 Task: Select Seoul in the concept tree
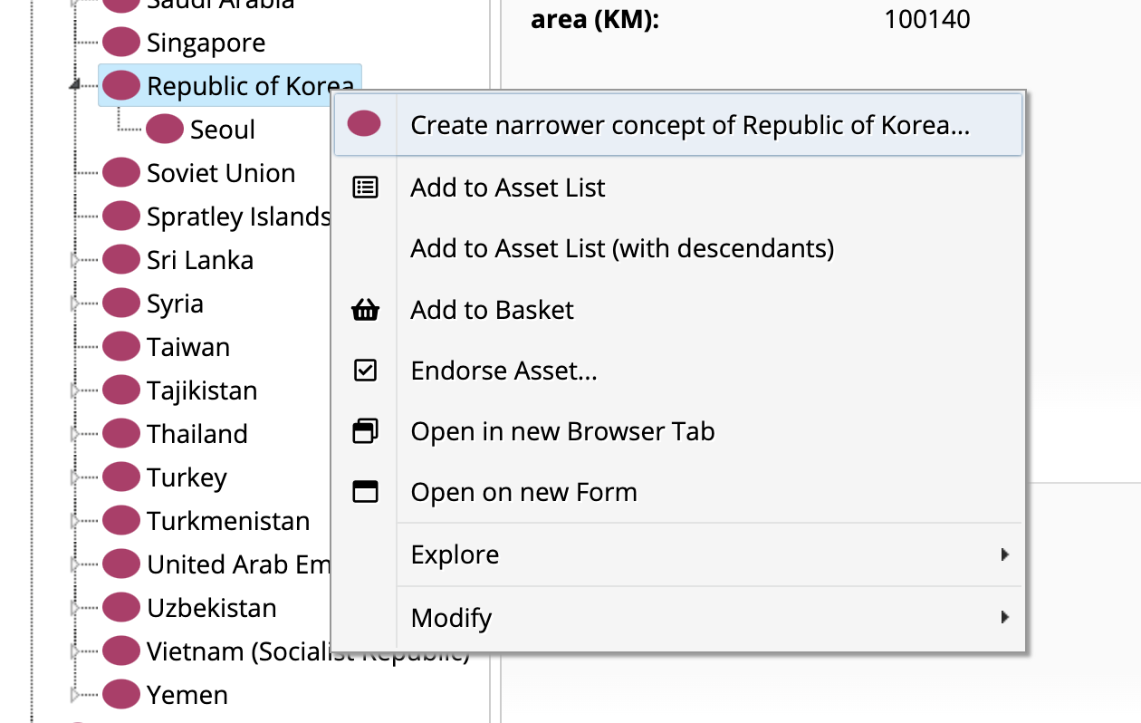[220, 129]
